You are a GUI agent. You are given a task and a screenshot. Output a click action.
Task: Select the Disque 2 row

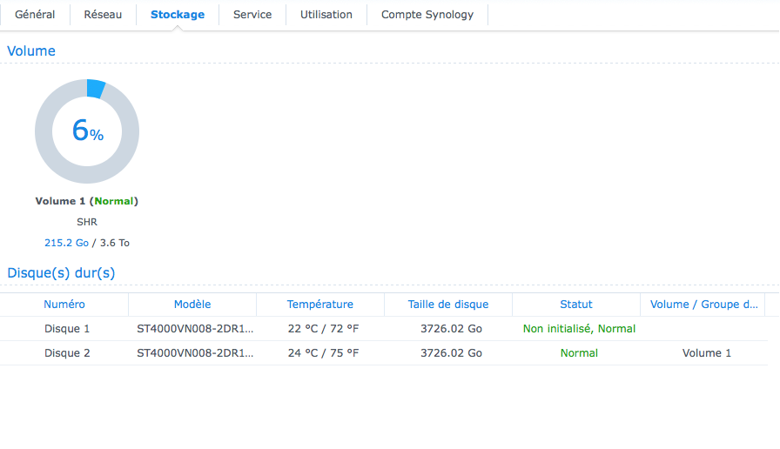[x=67, y=353]
